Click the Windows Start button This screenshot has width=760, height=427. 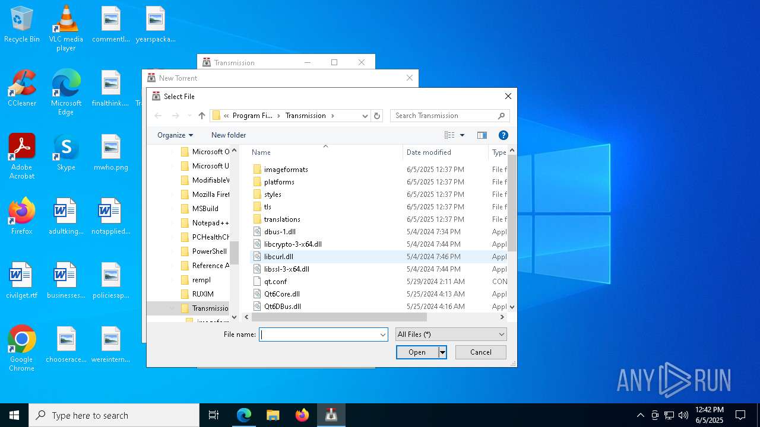pyautogui.click(x=14, y=415)
